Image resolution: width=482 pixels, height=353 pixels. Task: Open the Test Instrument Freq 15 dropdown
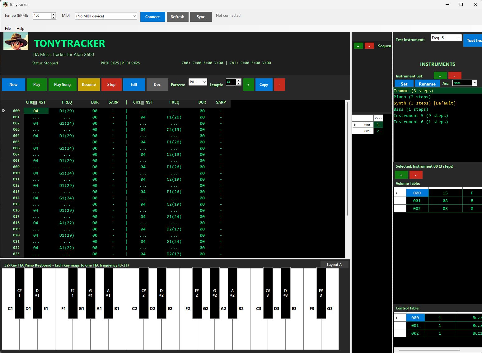click(446, 38)
